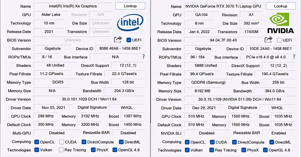
Task: Click the NVIDIA logo in the right panel
Action: click(x=280, y=23)
